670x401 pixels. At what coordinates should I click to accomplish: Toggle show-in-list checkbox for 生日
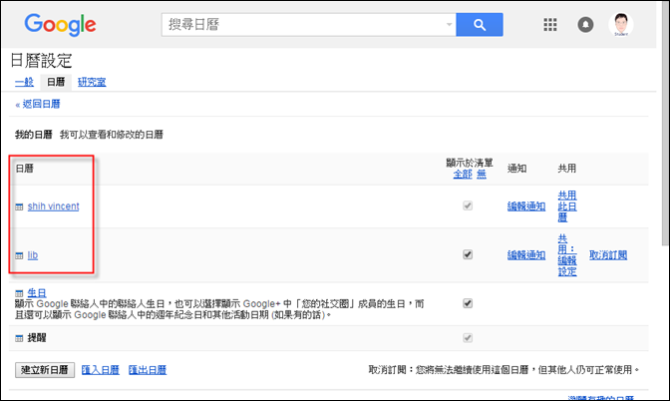(x=468, y=303)
